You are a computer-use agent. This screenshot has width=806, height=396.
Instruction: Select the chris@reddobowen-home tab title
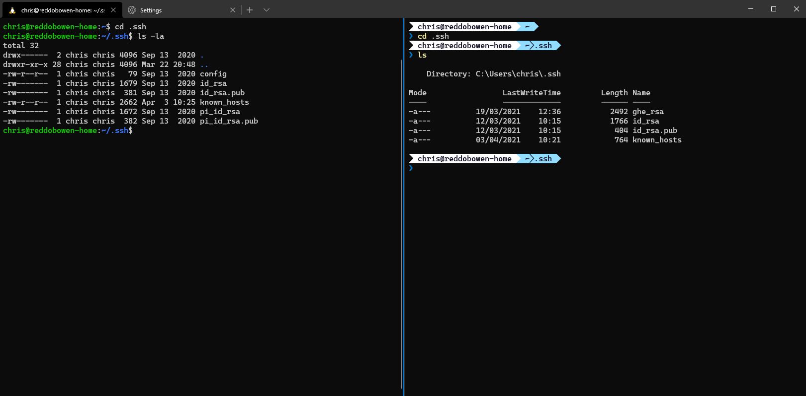63,10
